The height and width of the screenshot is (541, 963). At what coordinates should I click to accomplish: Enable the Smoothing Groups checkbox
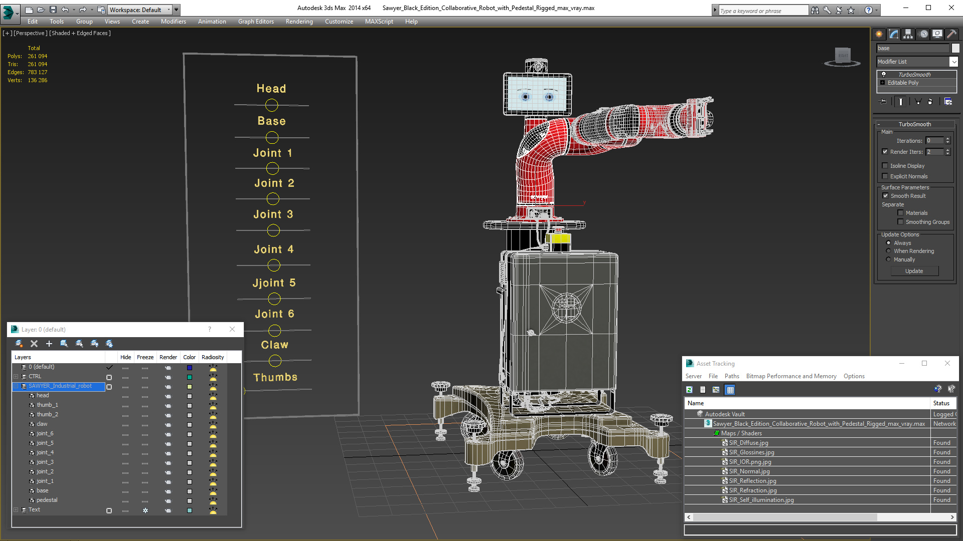(x=900, y=222)
